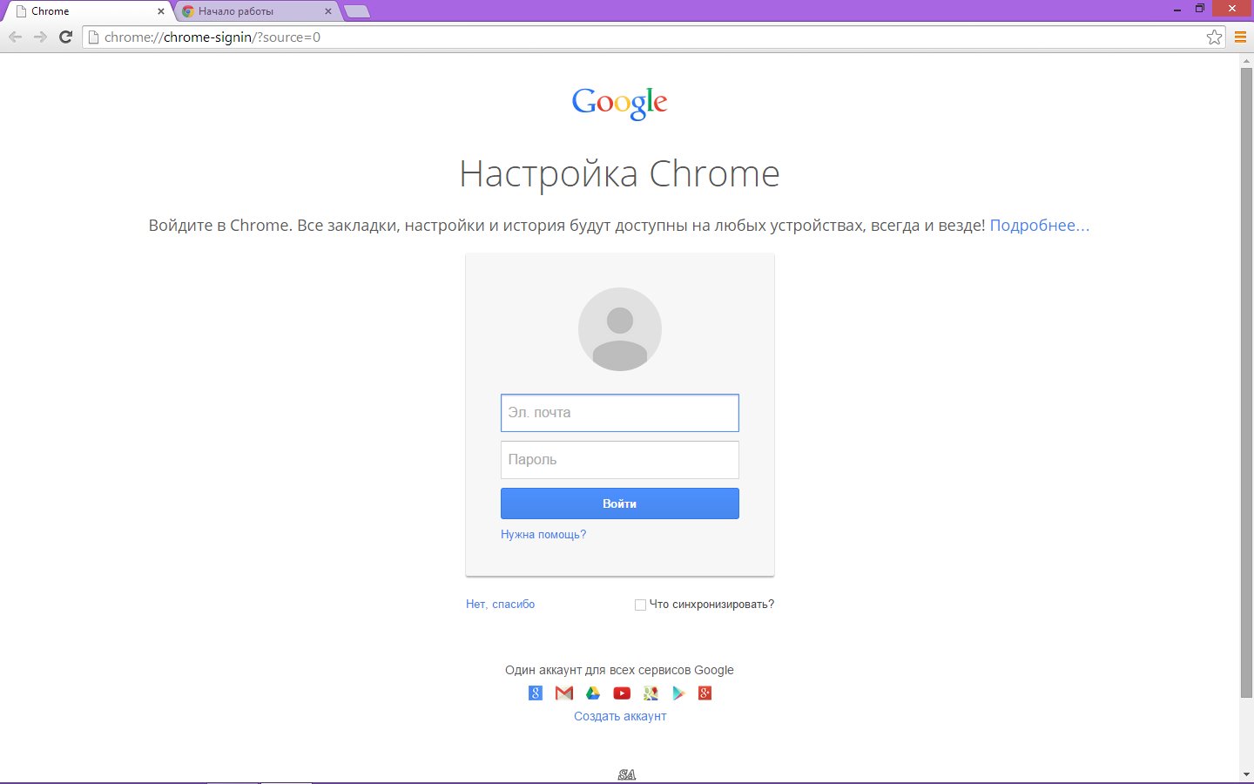Open Google+ via its red icon
This screenshot has width=1254, height=784.
[x=704, y=693]
